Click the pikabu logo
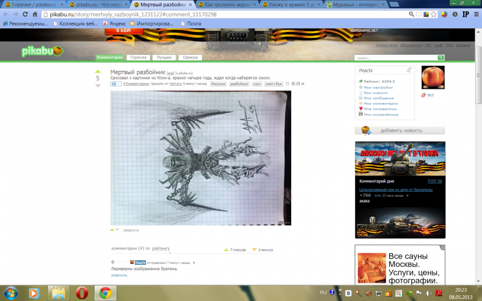 coord(42,51)
